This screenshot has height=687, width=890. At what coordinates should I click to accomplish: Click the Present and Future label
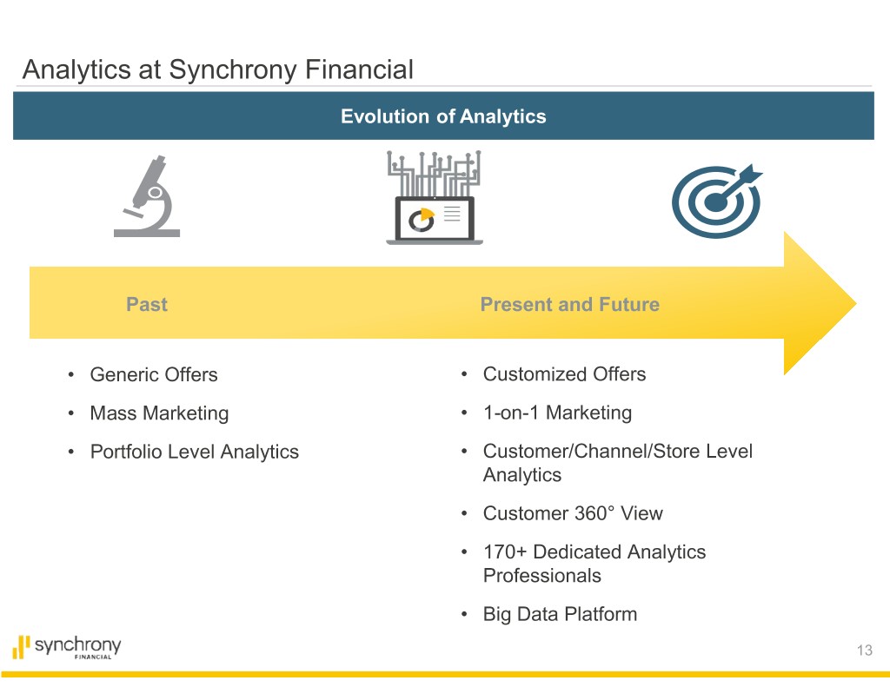(x=569, y=304)
